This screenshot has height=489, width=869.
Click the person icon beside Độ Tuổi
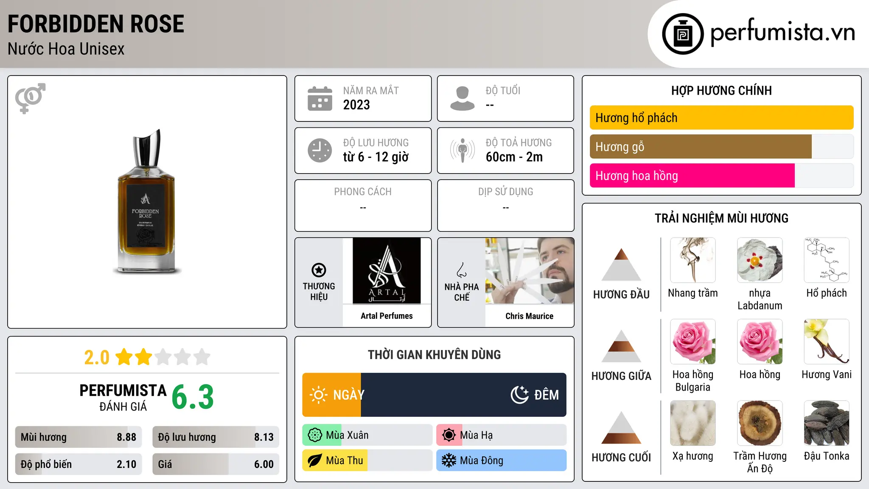pos(463,98)
